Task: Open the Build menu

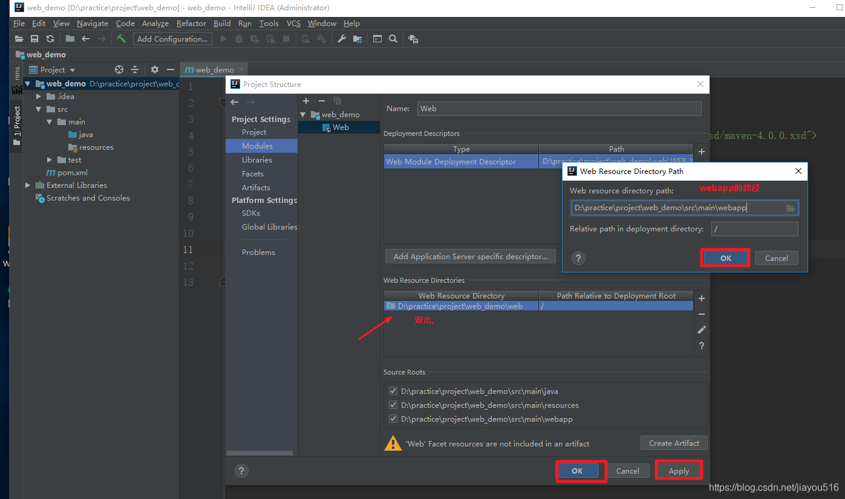Action: coord(222,24)
